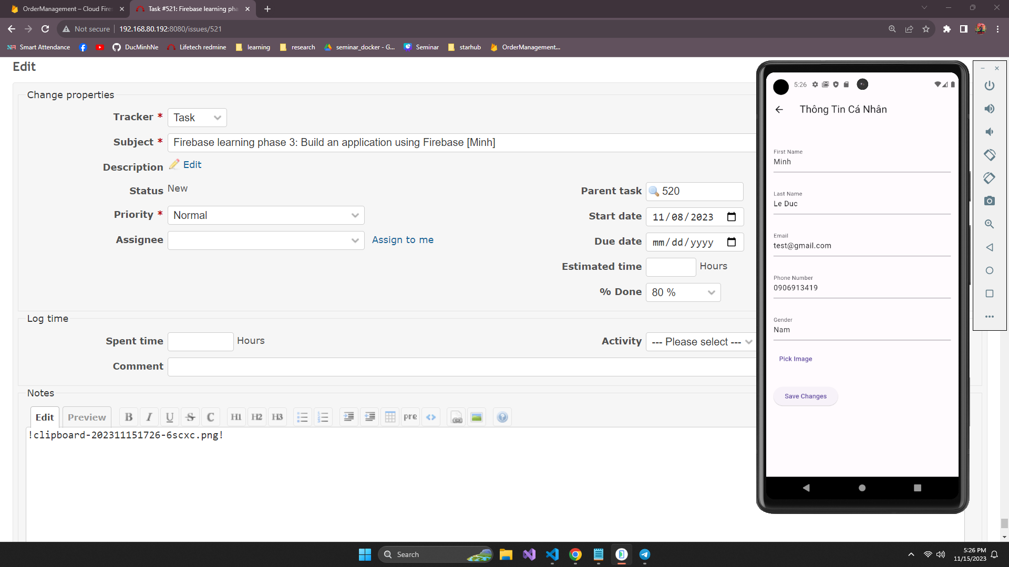Open Visual Studio Code from the taskbar
The image size is (1009, 567).
point(552,554)
